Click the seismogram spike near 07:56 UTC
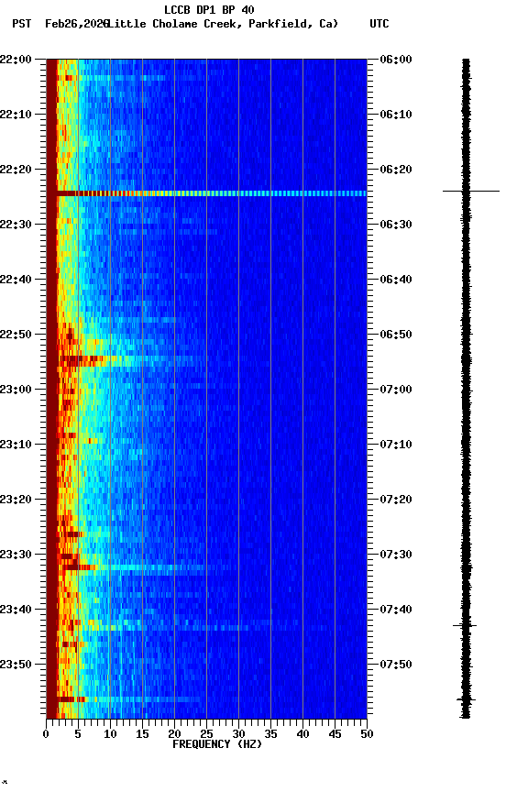 pos(466,700)
